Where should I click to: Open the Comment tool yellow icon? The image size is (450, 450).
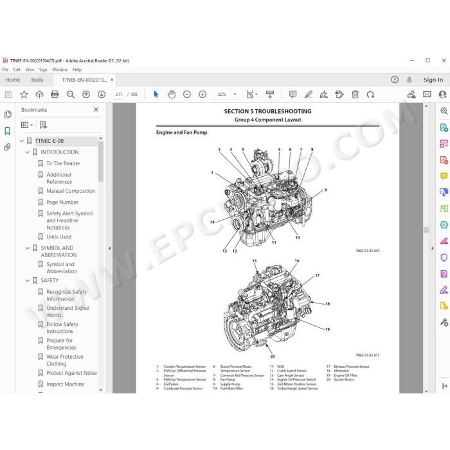coord(444,176)
